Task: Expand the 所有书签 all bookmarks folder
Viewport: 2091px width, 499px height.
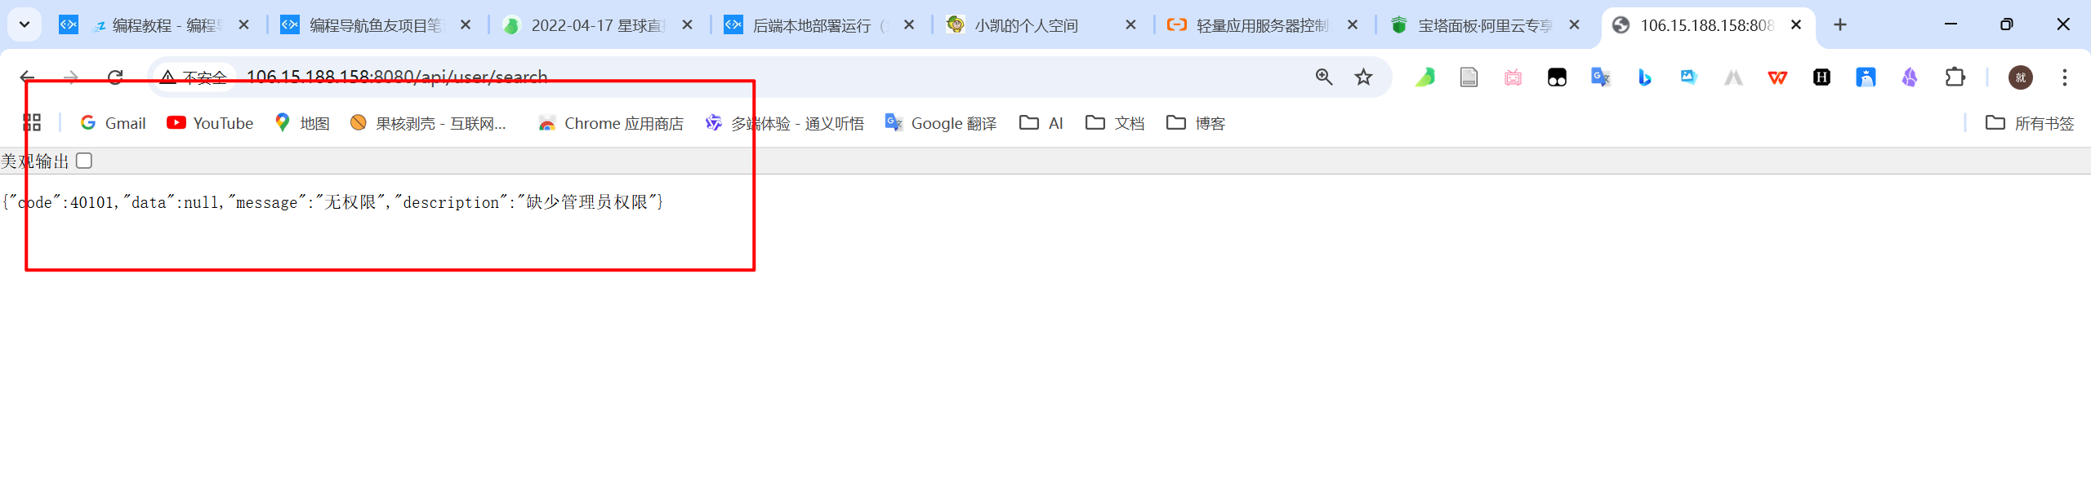Action: 2030,123
